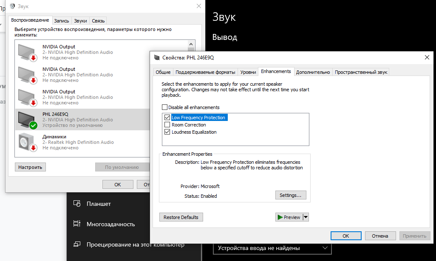Select the Динамики Realtek device row
The height and width of the screenshot is (261, 436).
pyautogui.click(x=82, y=142)
